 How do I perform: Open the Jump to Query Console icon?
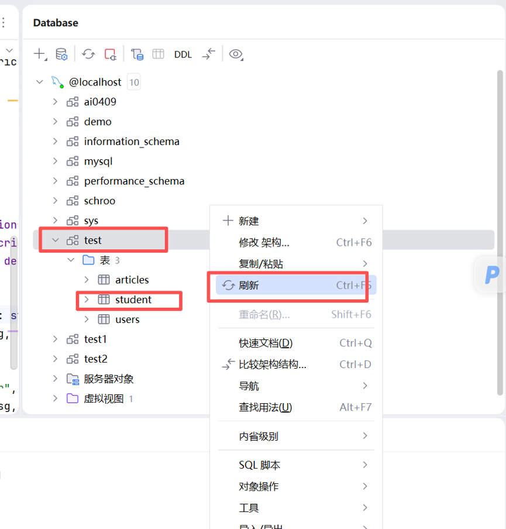tap(137, 54)
